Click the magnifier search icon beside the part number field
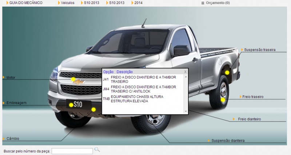The image size is (291, 155). pos(97,150)
